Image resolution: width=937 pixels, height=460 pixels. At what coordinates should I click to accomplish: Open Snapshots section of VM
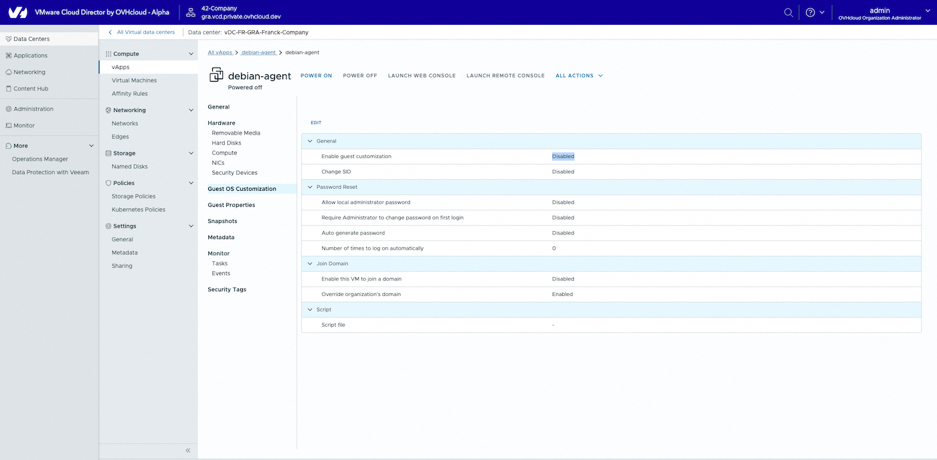(222, 221)
